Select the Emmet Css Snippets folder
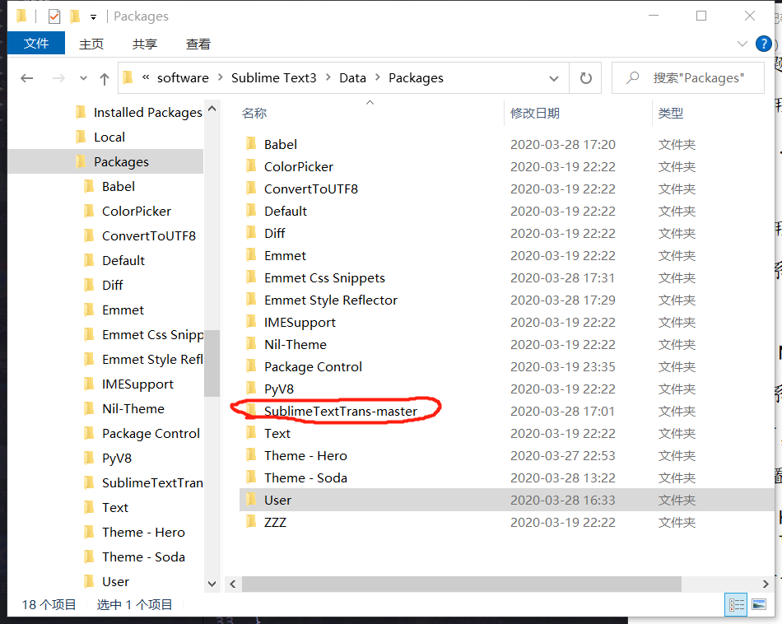The width and height of the screenshot is (782, 624). pos(324,277)
